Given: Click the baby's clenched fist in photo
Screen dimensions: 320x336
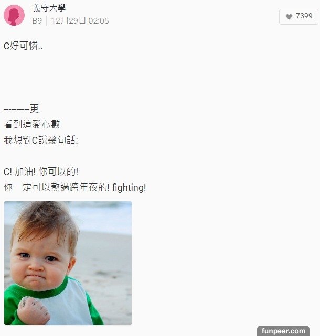Looking at the screenshot, I should [33, 310].
